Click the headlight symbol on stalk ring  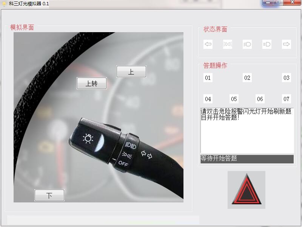coord(131,146)
